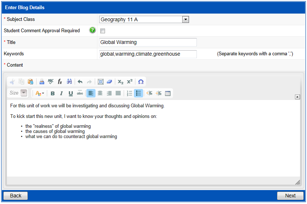The width and height of the screenshot is (307, 204).
Task: Insert a table into content
Action: (x=168, y=93)
